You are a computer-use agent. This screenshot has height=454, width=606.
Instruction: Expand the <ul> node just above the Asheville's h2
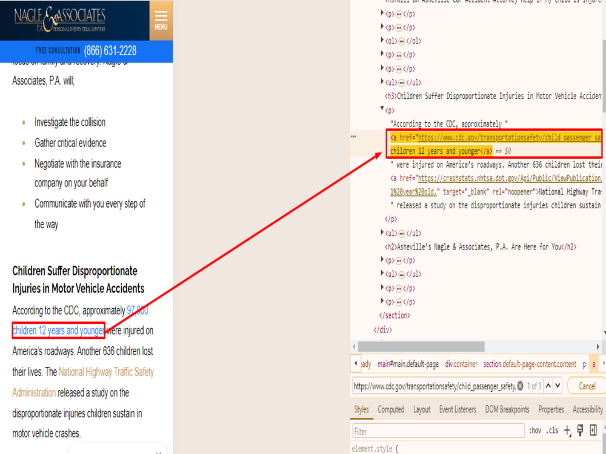tap(382, 232)
